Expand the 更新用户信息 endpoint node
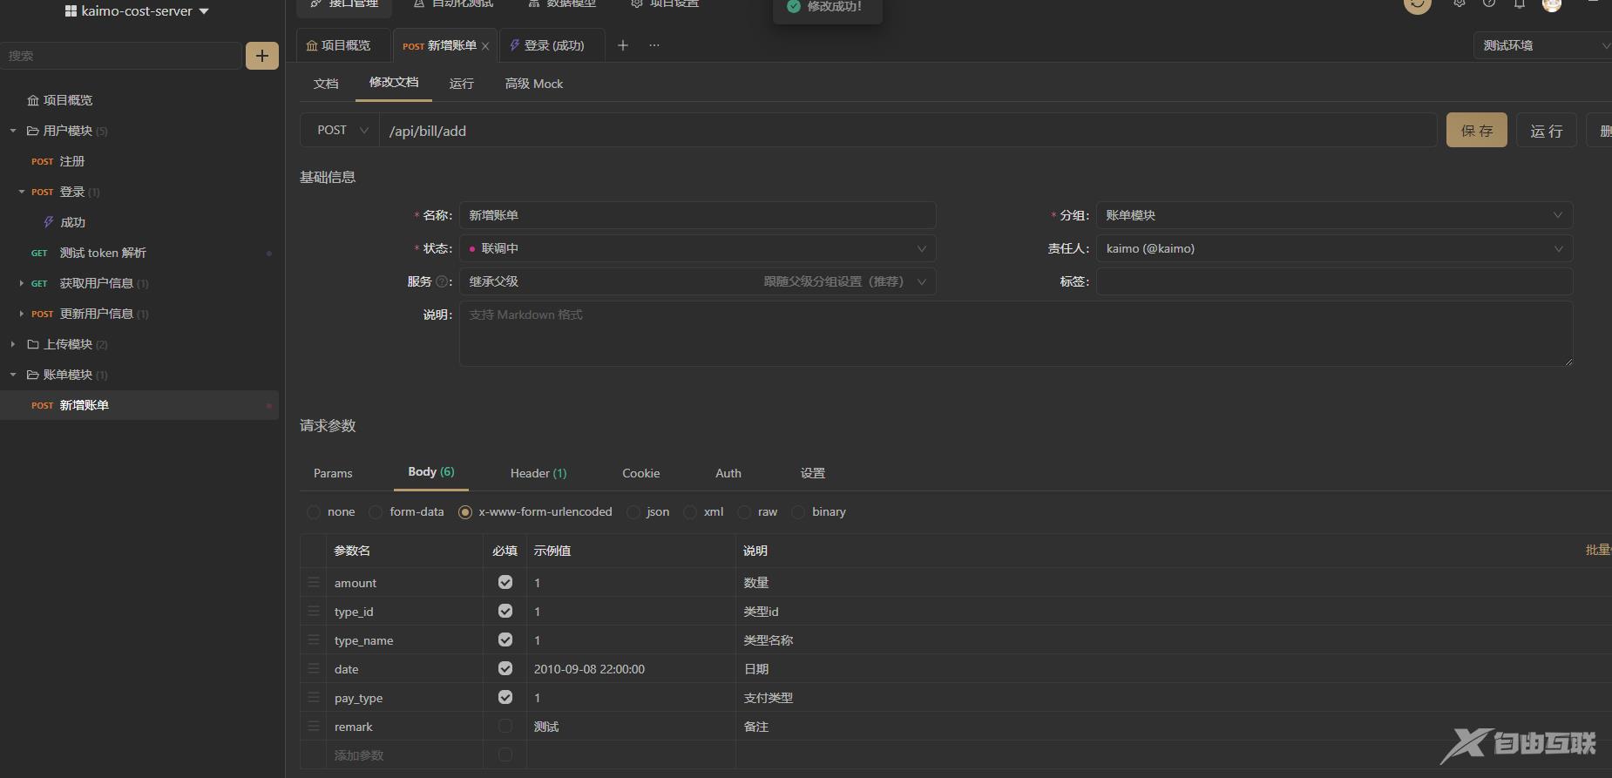1612x778 pixels. (x=22, y=314)
